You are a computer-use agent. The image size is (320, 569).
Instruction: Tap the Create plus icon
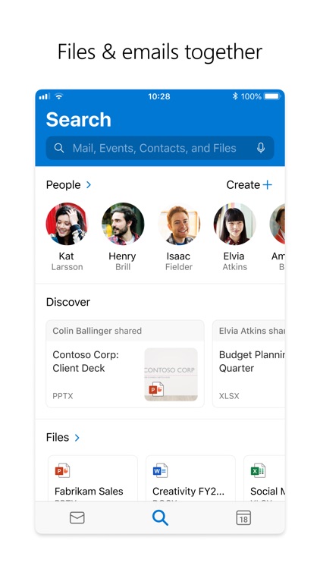point(268,184)
